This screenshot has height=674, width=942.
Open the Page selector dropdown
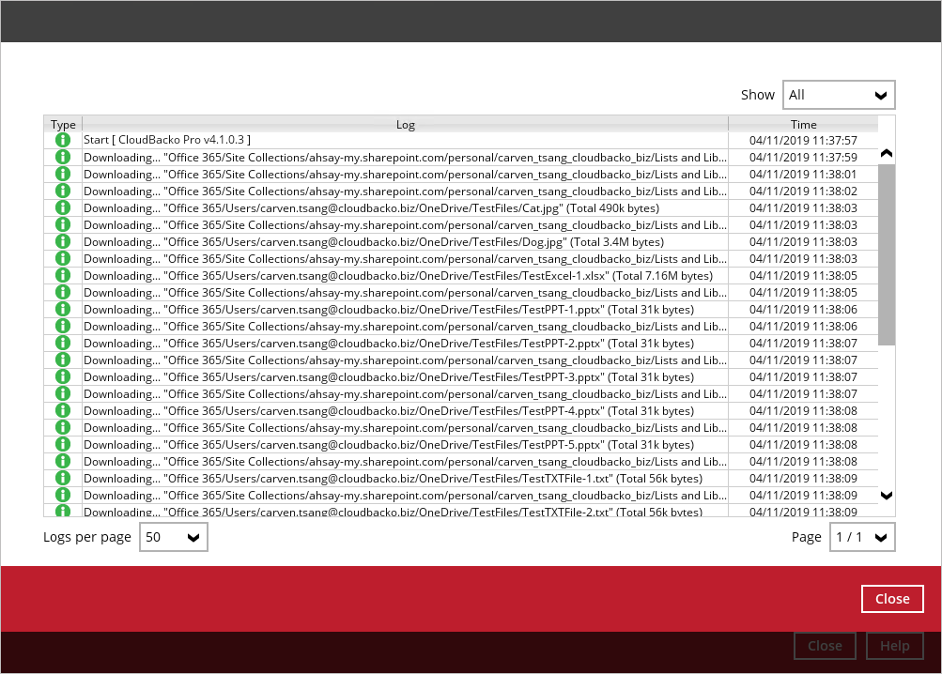861,537
